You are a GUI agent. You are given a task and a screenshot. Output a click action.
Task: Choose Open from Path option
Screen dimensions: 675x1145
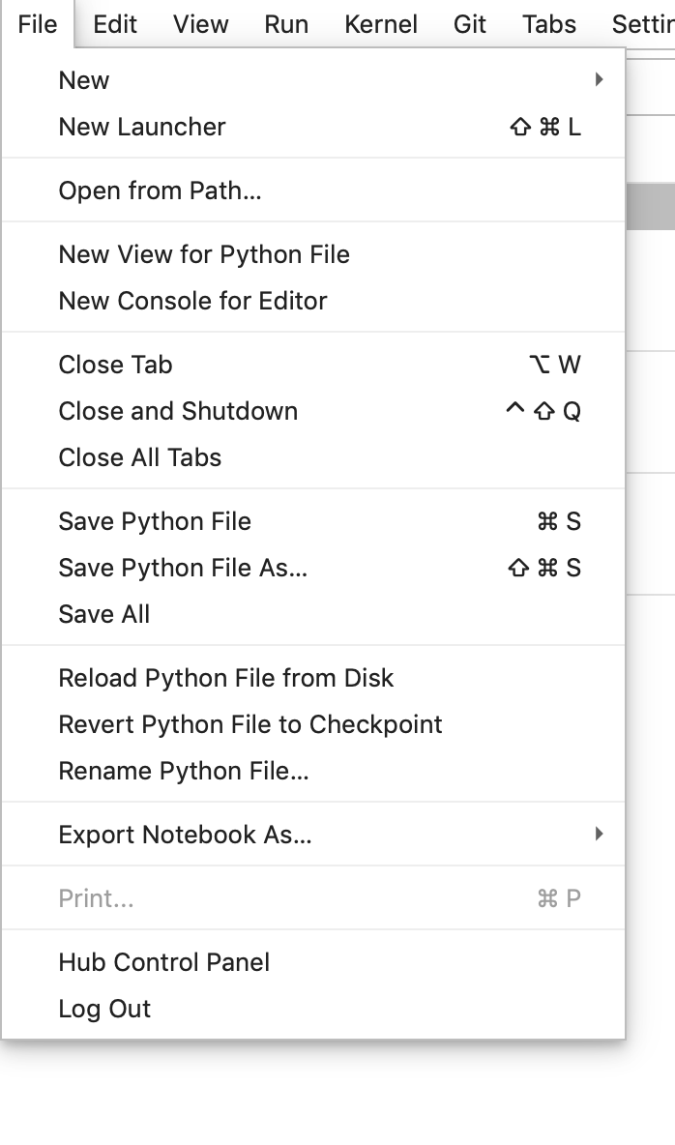pyautogui.click(x=161, y=191)
